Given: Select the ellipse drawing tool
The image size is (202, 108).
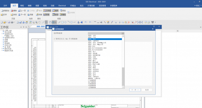Looking at the screenshot, I should [72, 22].
